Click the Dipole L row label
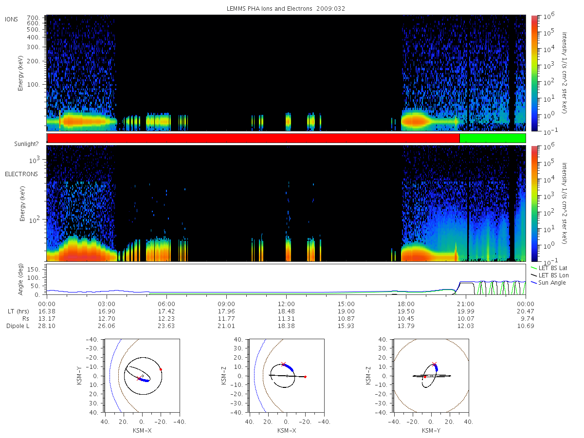Viewport: 584px width, 438px height. 18,326
